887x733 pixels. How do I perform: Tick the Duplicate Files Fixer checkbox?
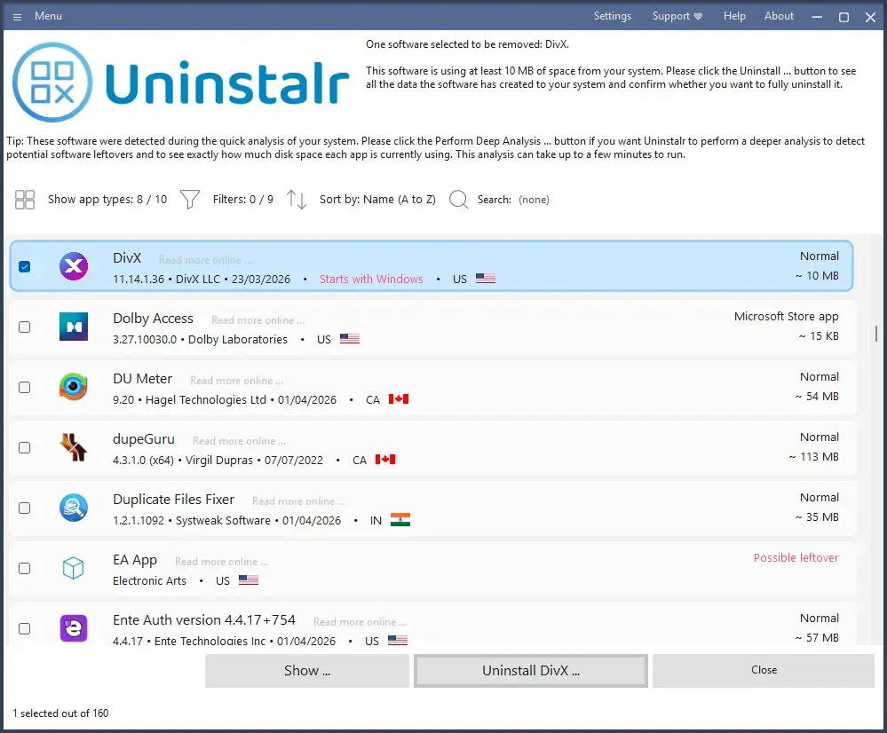coord(24,508)
